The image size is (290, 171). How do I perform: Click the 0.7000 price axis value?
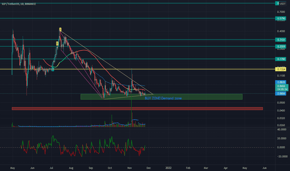click(x=281, y=12)
